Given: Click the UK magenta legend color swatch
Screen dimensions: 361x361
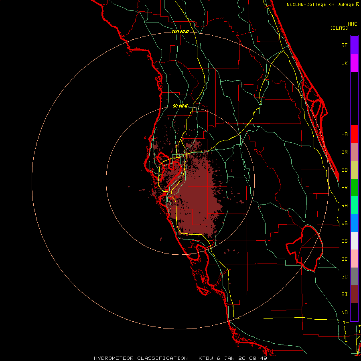Looking at the screenshot, I should (354, 63).
